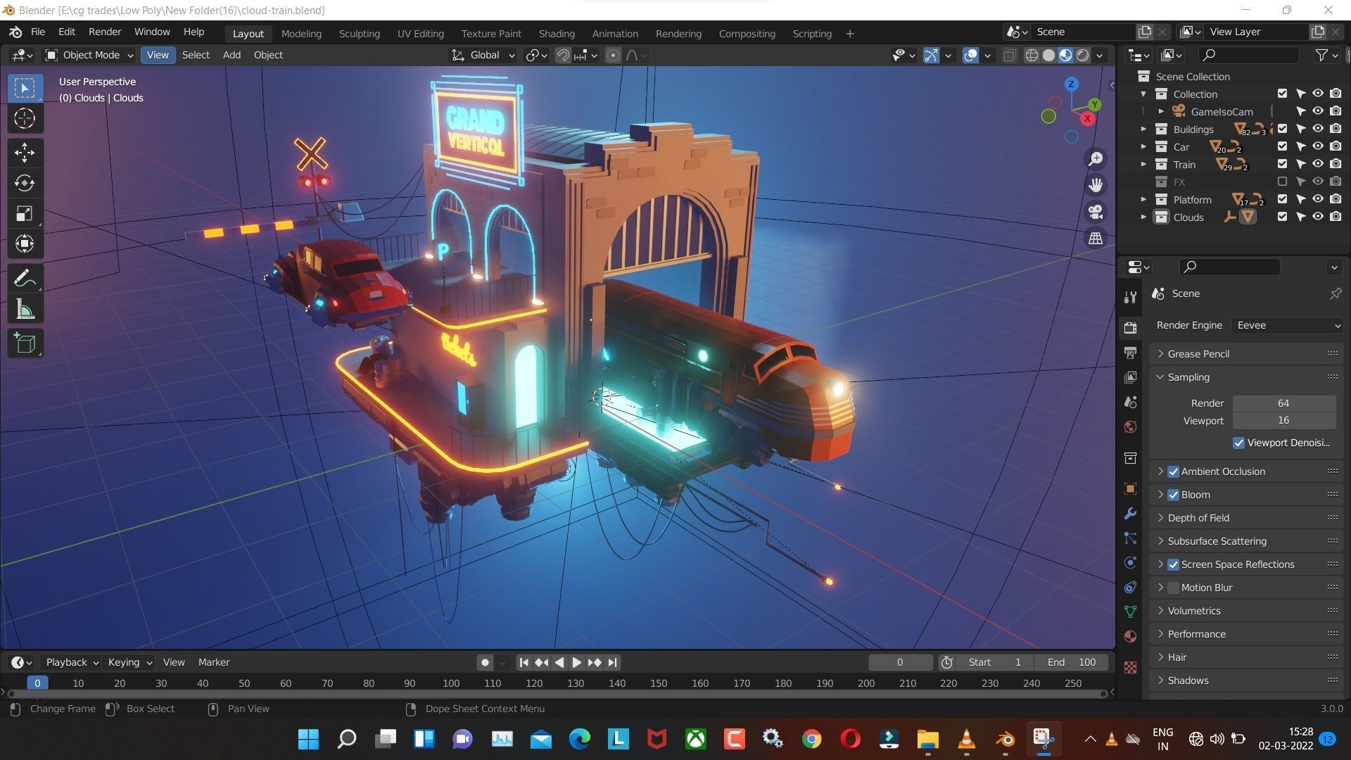The height and width of the screenshot is (760, 1351).
Task: Switch to the Shading workspace tab
Action: (557, 33)
